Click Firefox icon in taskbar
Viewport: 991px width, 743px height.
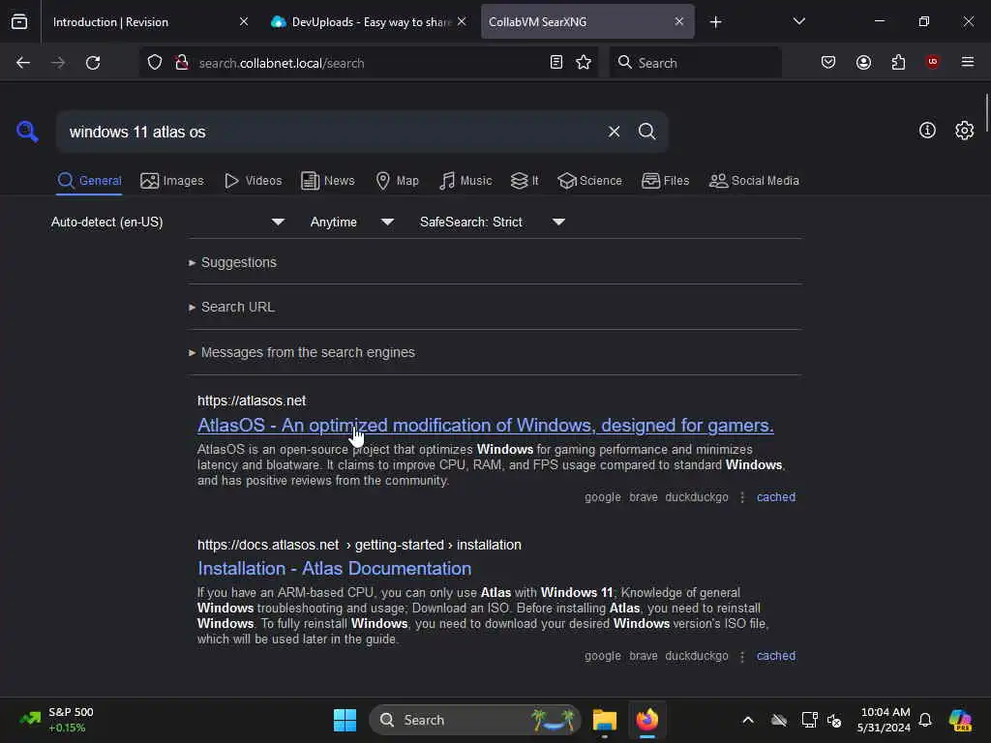[x=647, y=720]
